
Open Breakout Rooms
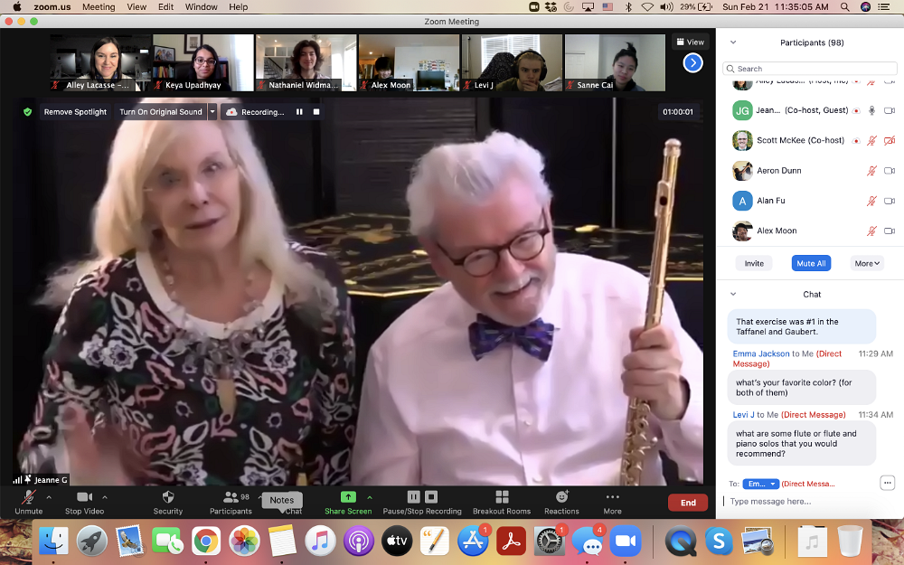(502, 502)
